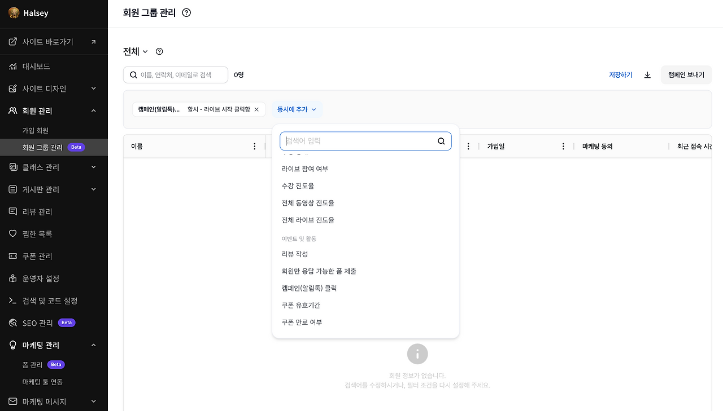Collapse the 회원 관리 sidebar section
Image resolution: width=723 pixels, height=411 pixels.
(93, 110)
